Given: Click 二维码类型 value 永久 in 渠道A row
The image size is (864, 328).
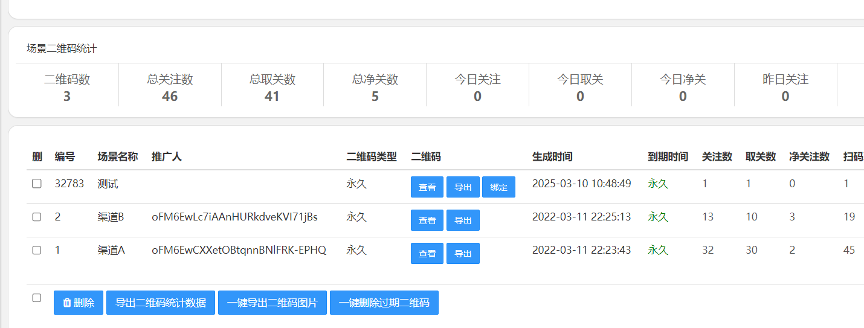Looking at the screenshot, I should click(x=356, y=250).
